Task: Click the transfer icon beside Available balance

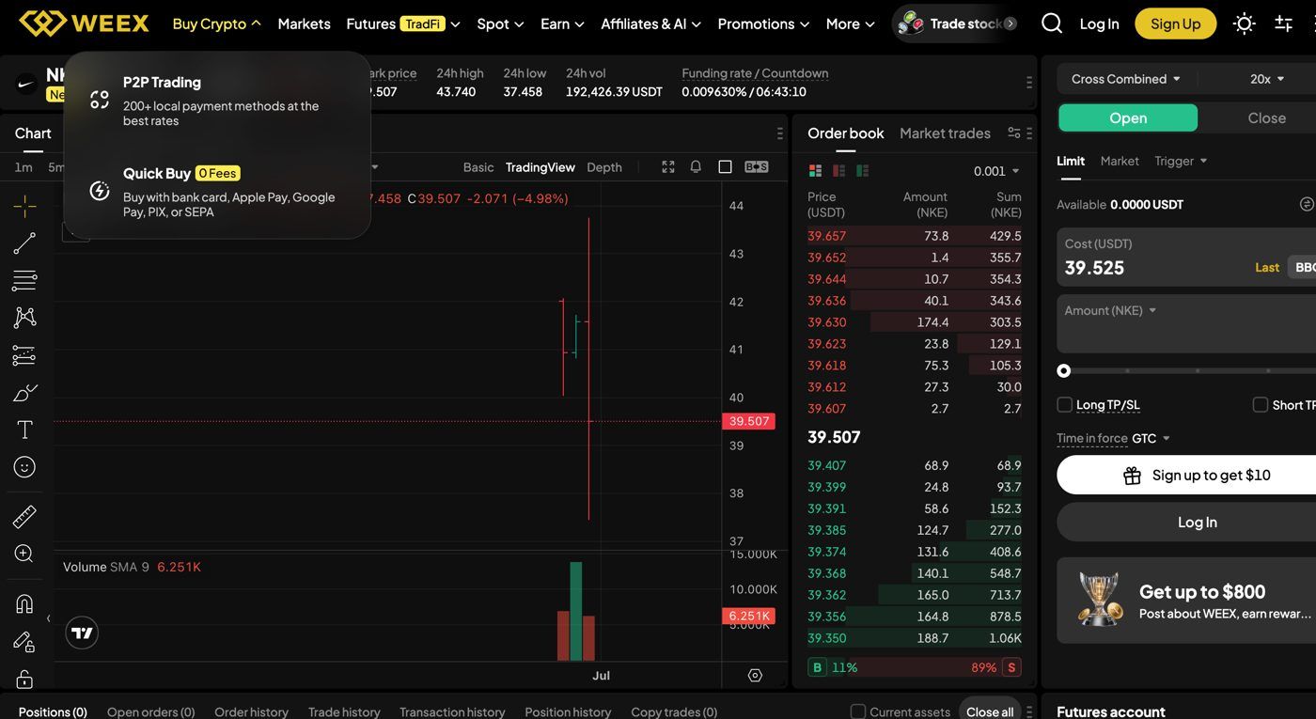Action: pos(1307,204)
